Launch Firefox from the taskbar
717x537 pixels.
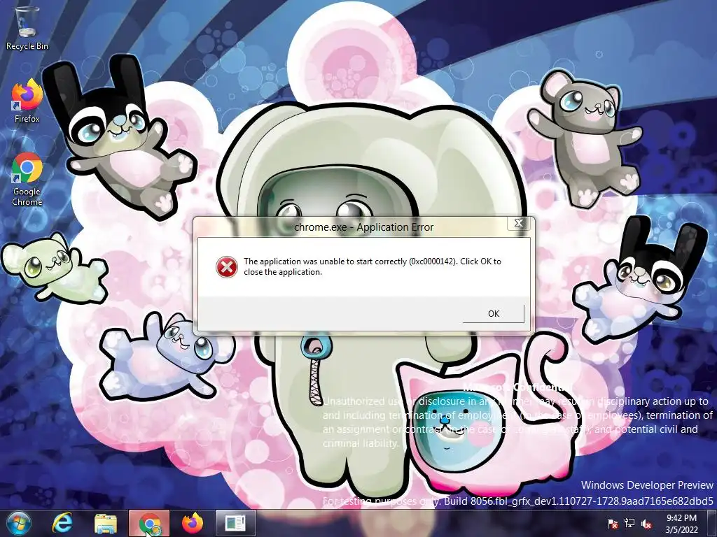tap(192, 523)
